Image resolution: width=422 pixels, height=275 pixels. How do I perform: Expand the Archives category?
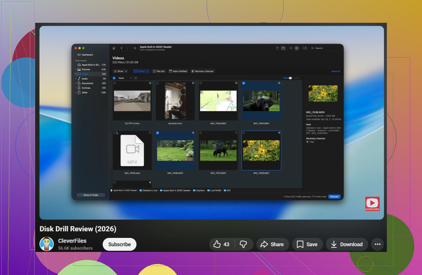(x=76, y=88)
